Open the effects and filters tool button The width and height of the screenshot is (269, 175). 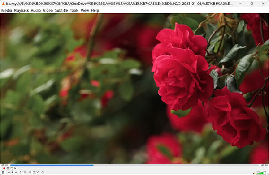[43, 172]
